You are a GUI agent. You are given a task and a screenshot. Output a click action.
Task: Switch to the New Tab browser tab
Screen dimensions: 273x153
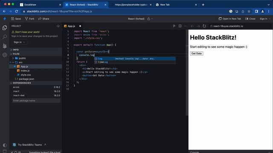coord(176,5)
